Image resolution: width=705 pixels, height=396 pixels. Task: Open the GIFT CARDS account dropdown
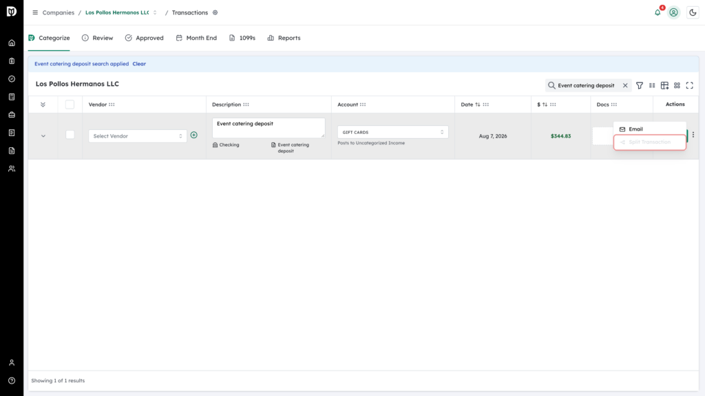393,132
